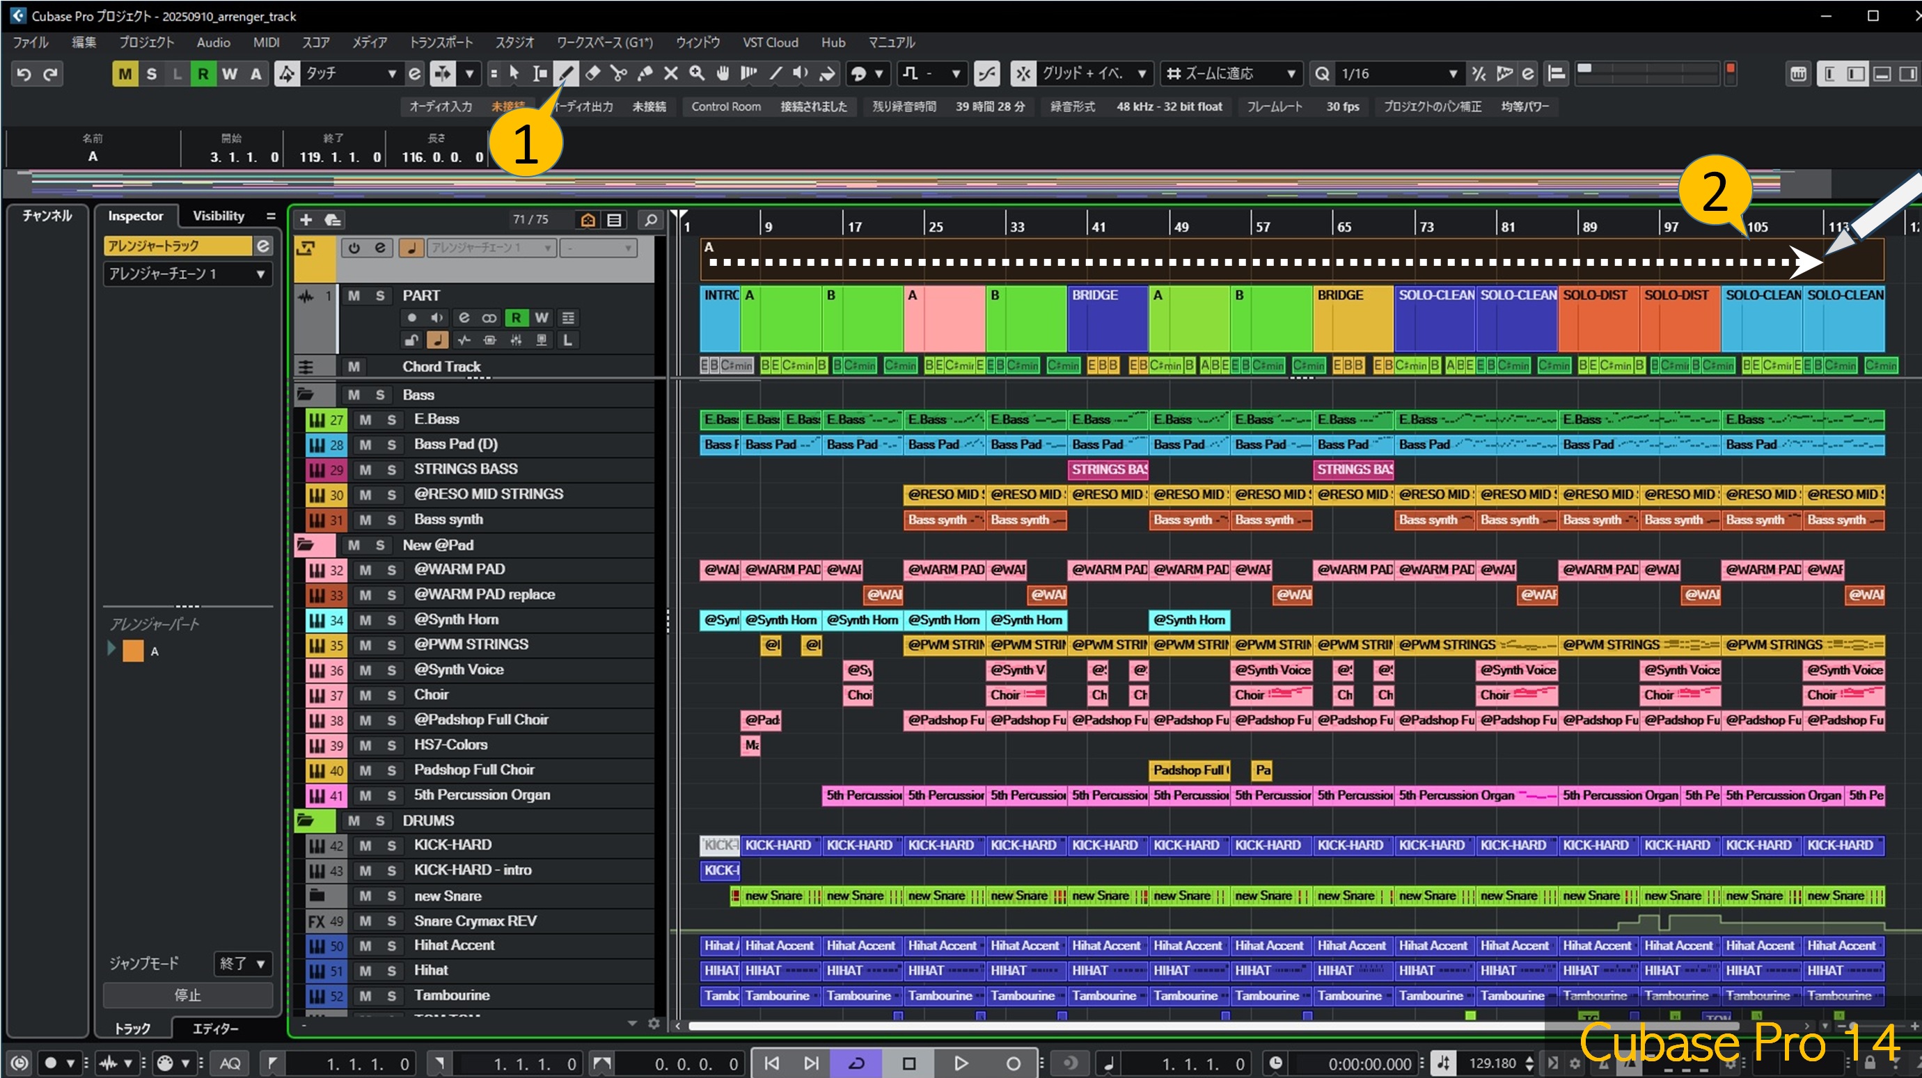Toggle the transport Cycle loop button
Viewport: 1922px width, 1078px height.
856,1063
